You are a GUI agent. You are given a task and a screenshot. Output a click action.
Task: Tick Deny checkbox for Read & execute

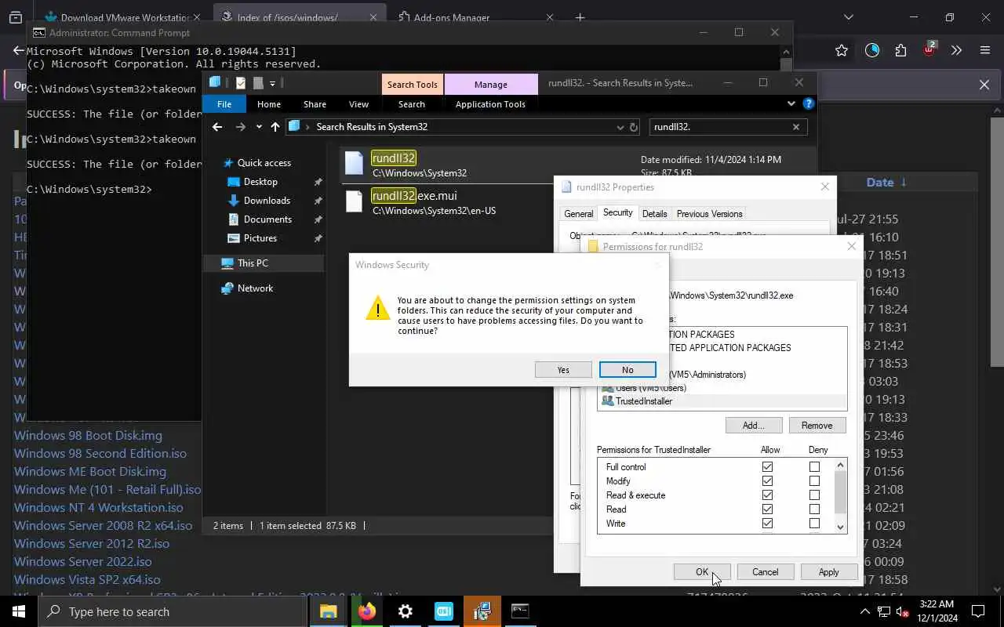tap(814, 495)
